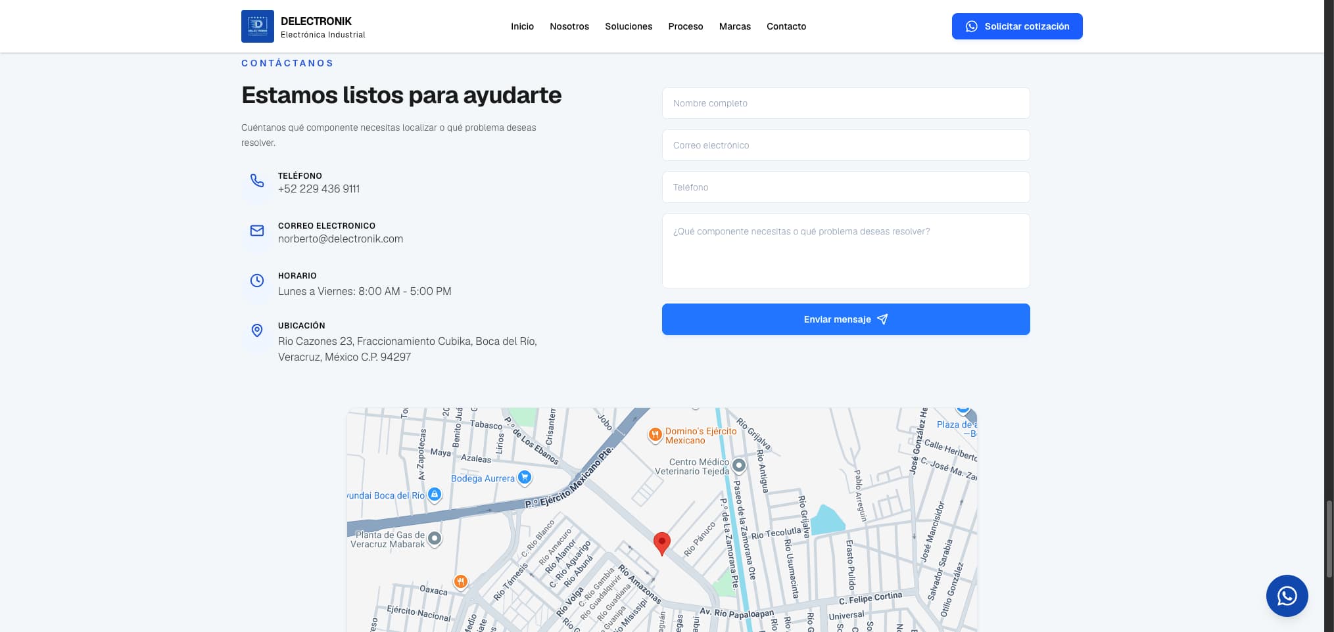Click the Delectronik logo icon

pyautogui.click(x=258, y=26)
